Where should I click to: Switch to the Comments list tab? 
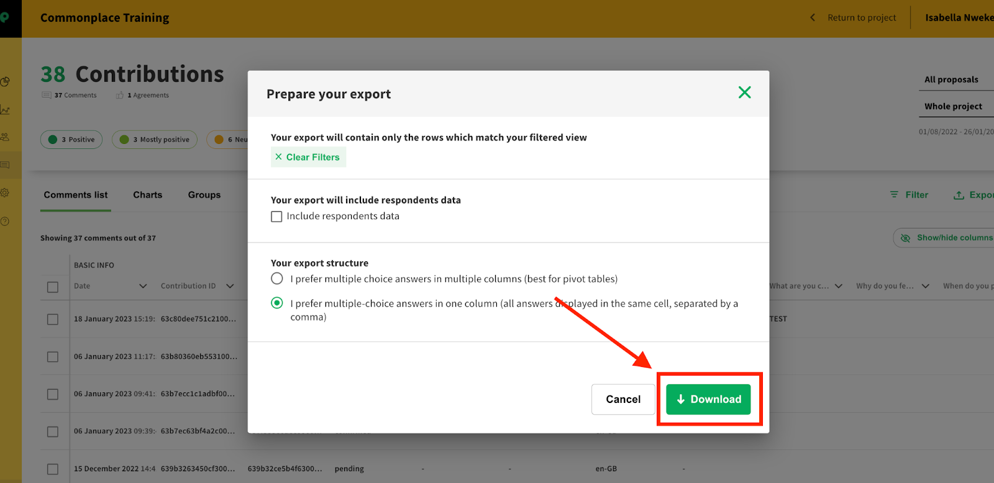tap(76, 195)
